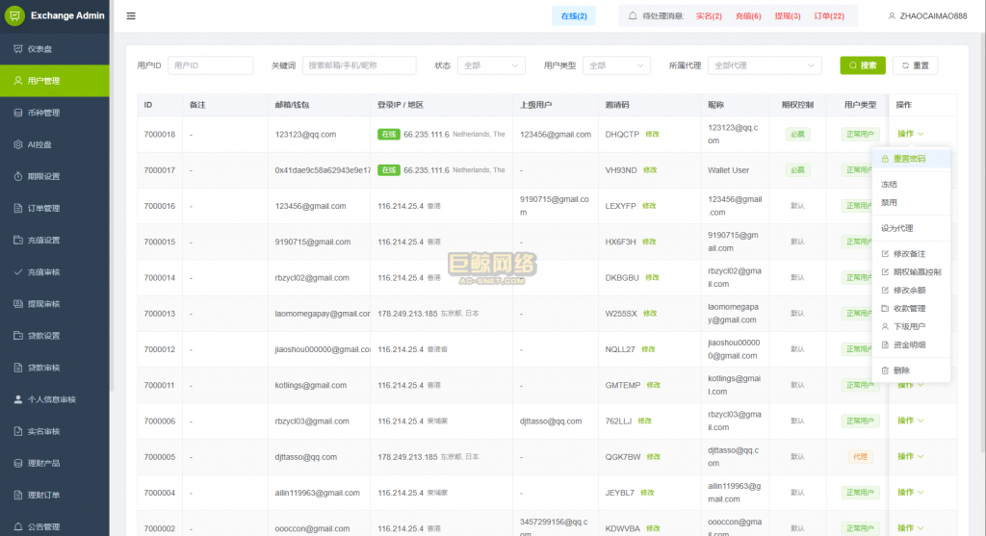Open 操作 dropdown for user 7000011
Screen dimensions: 986x536
pyautogui.click(x=910, y=385)
